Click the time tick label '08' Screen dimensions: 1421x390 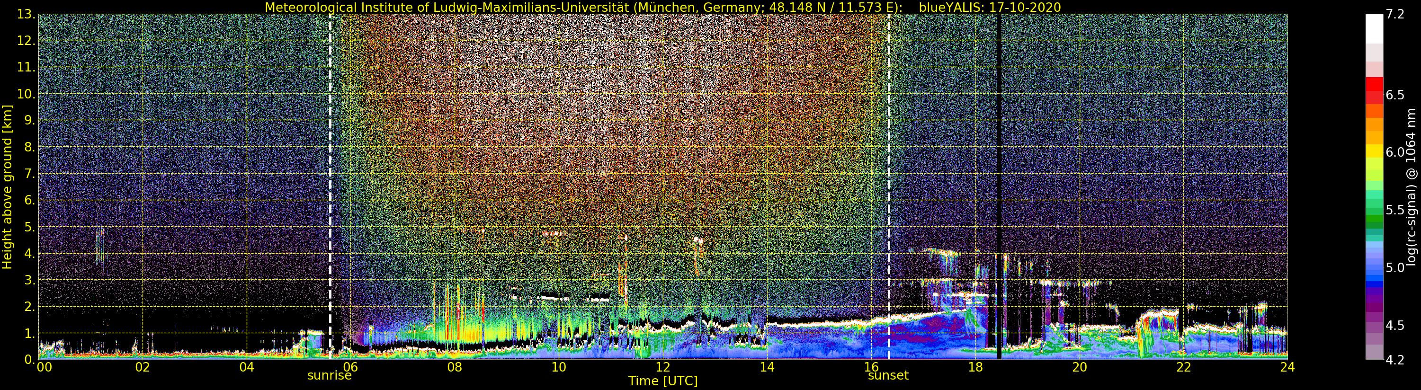click(x=455, y=367)
